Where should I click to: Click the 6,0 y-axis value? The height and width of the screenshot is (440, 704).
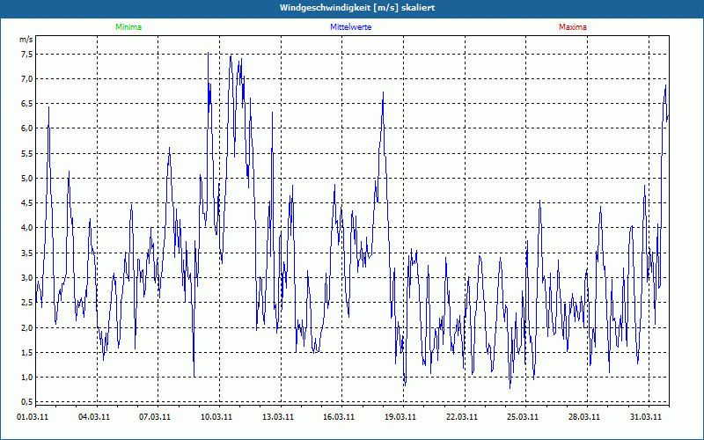27,128
